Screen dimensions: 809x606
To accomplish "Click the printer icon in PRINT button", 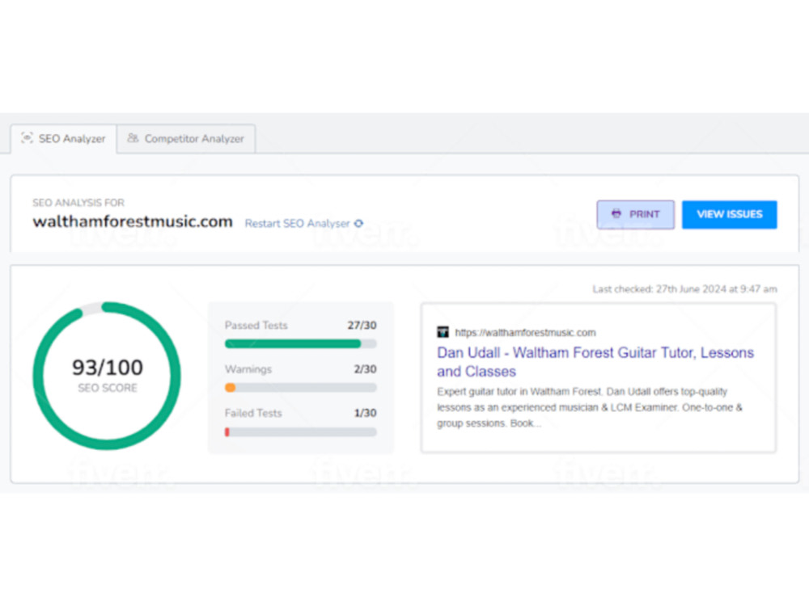I will [x=616, y=214].
